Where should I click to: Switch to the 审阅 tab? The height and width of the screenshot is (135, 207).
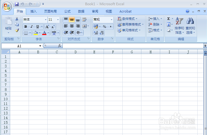(95, 11)
